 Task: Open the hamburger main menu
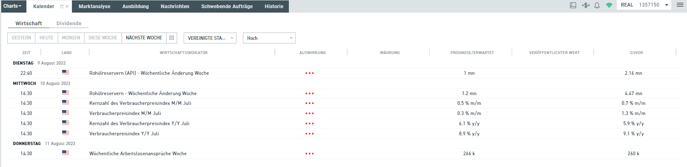click(680, 5)
